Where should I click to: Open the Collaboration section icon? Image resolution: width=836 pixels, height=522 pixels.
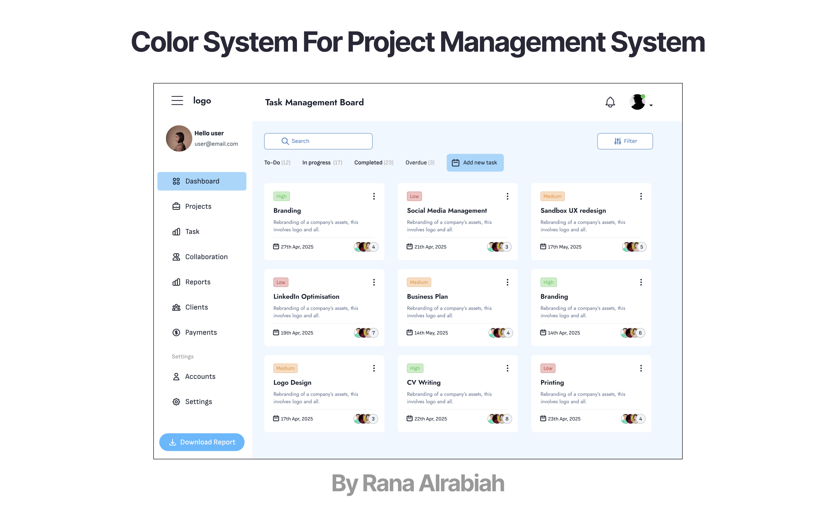pyautogui.click(x=176, y=257)
